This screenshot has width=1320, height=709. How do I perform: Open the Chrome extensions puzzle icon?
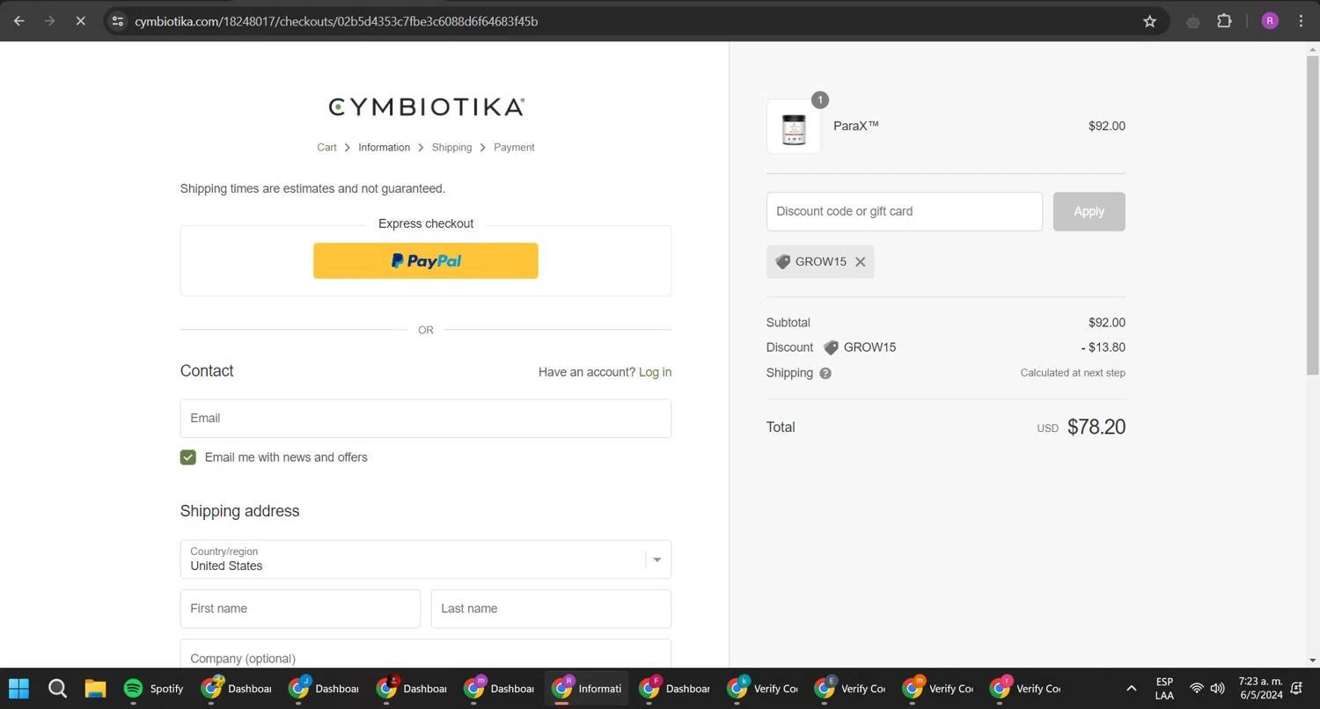tap(1224, 21)
